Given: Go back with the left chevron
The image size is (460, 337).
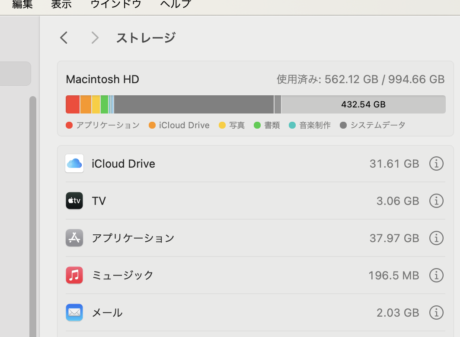Looking at the screenshot, I should pyautogui.click(x=64, y=38).
